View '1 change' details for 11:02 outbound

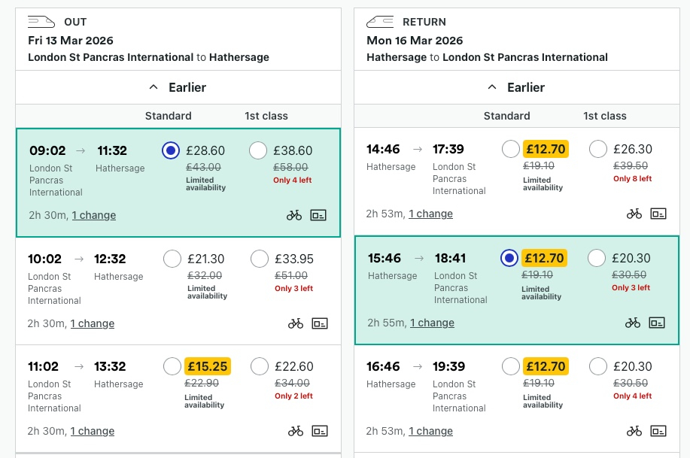tap(93, 431)
